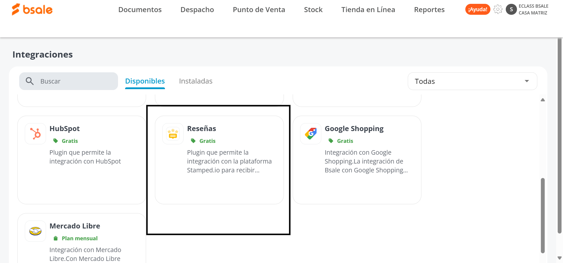
Task: Click the Reseñas stars icon
Action: click(173, 134)
